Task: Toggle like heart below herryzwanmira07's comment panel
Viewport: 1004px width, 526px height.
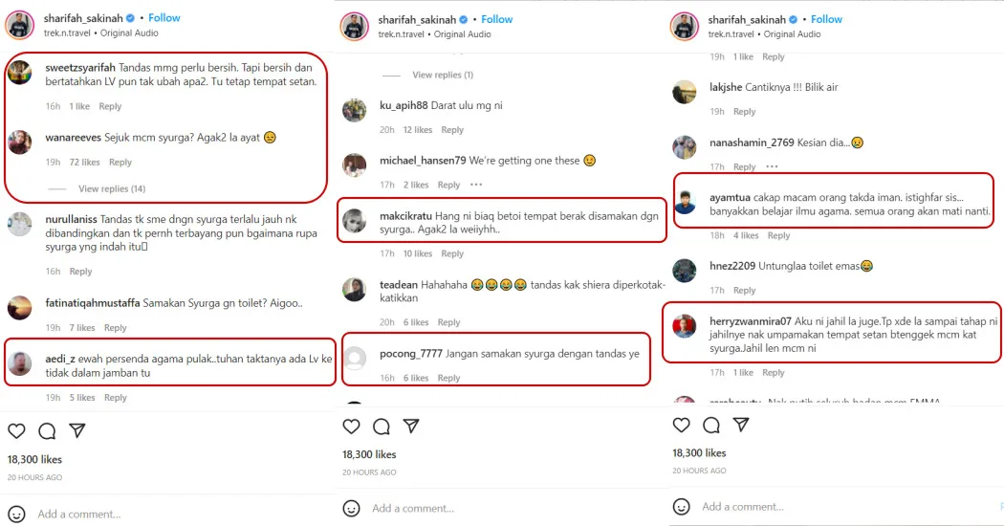Action: click(x=682, y=426)
